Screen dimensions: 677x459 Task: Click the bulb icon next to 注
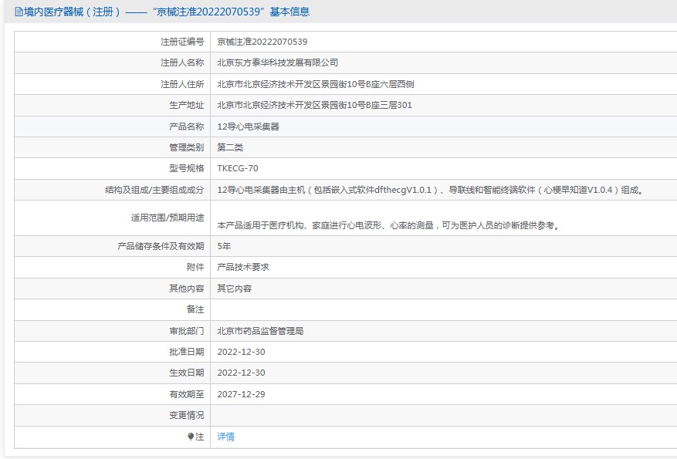(x=191, y=437)
